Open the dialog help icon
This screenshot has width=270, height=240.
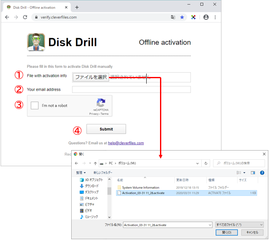click(x=262, y=173)
